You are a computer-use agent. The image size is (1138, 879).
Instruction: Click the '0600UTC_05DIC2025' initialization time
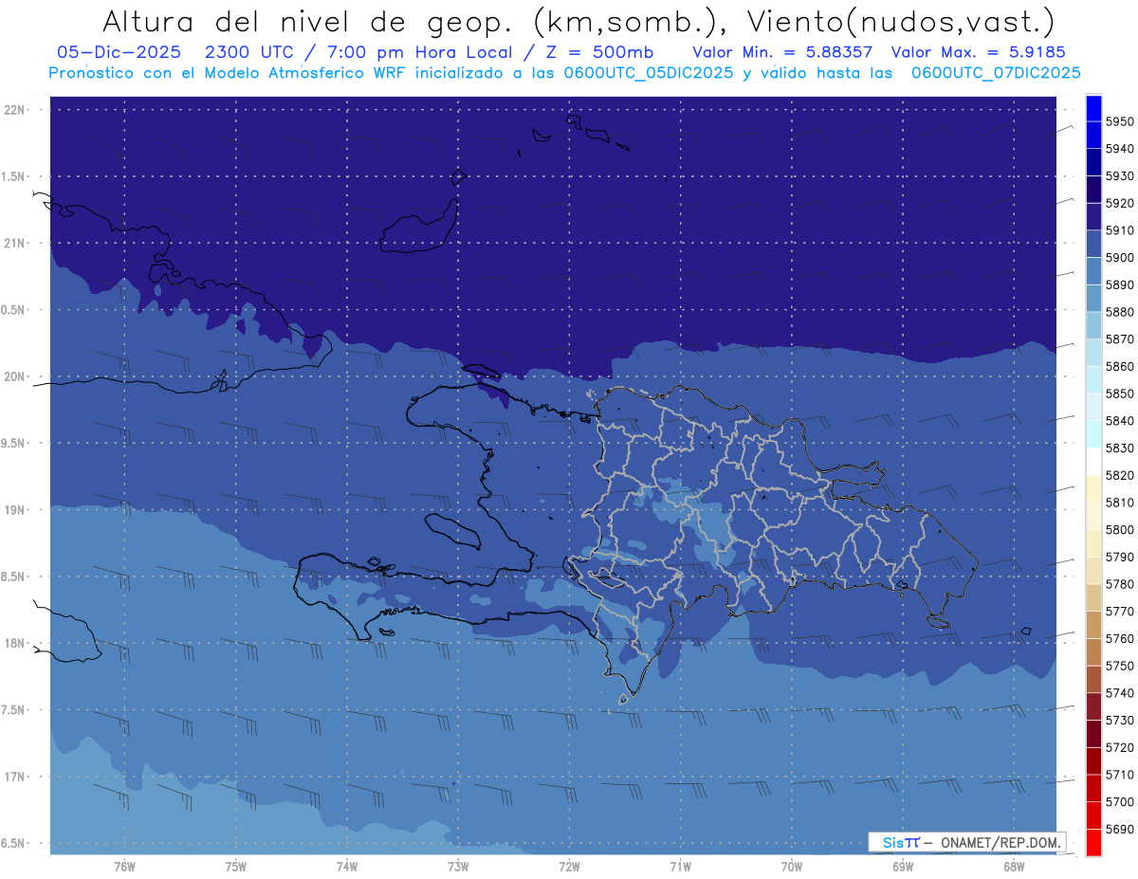click(x=647, y=73)
